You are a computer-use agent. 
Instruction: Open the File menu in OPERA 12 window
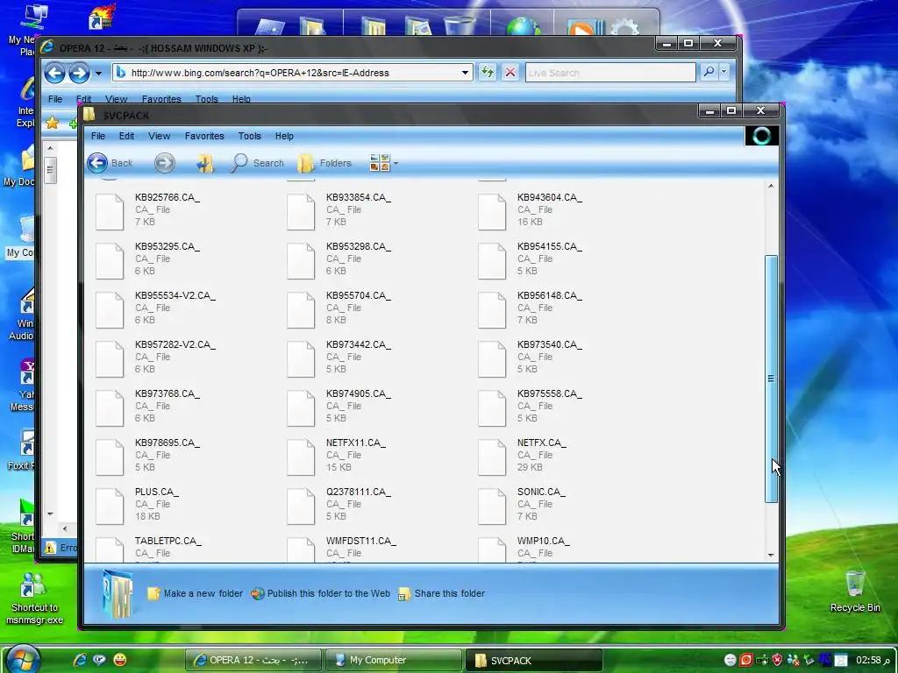click(55, 99)
